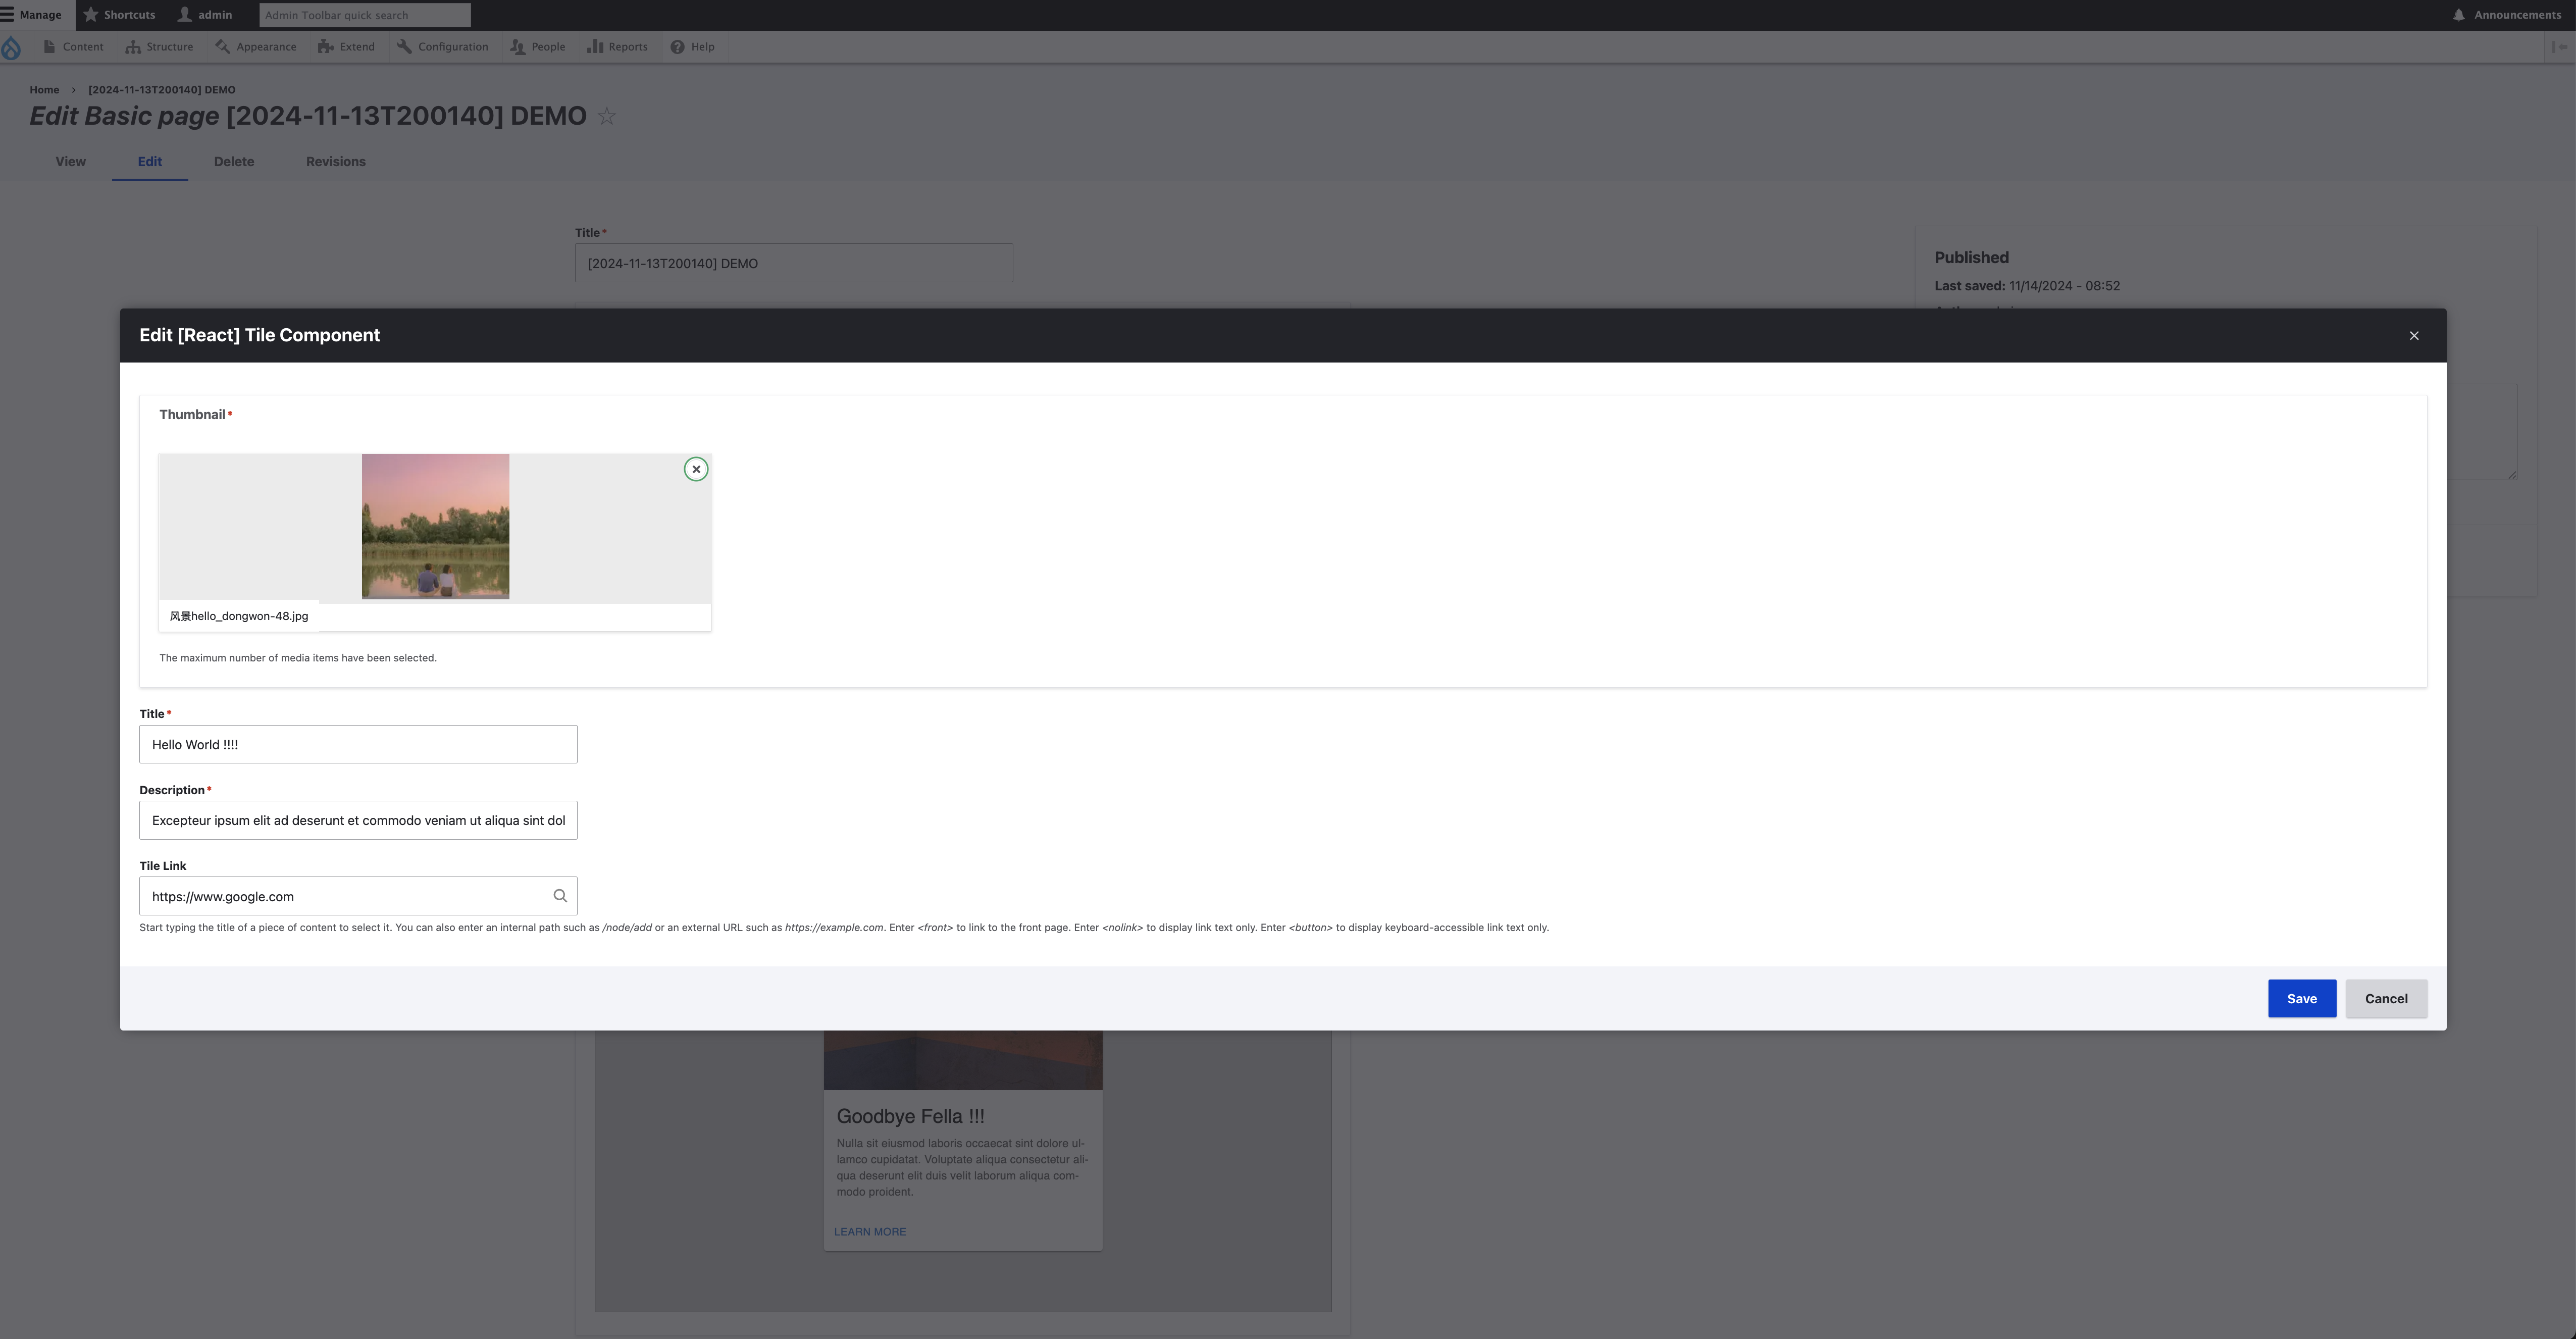Go to Home via breadcrumb
Viewport: 2576px width, 1339px height.
44,90
